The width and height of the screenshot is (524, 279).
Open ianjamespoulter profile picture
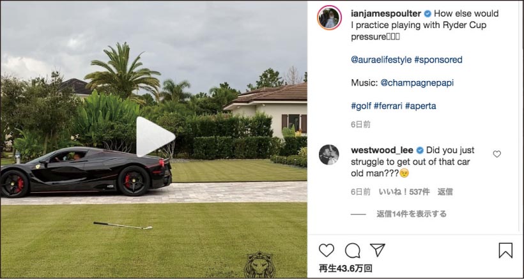click(x=329, y=18)
